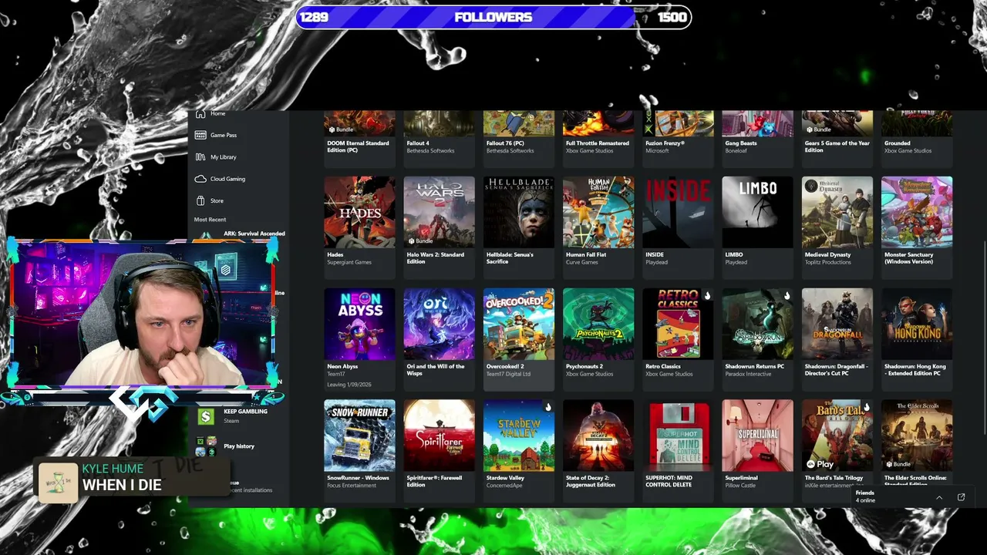Open the LIMBO game cover

757,212
